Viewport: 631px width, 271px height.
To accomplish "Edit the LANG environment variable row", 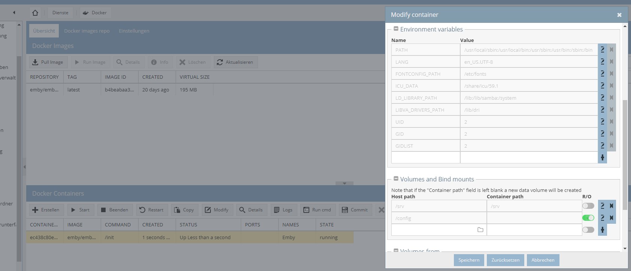I will point(603,61).
